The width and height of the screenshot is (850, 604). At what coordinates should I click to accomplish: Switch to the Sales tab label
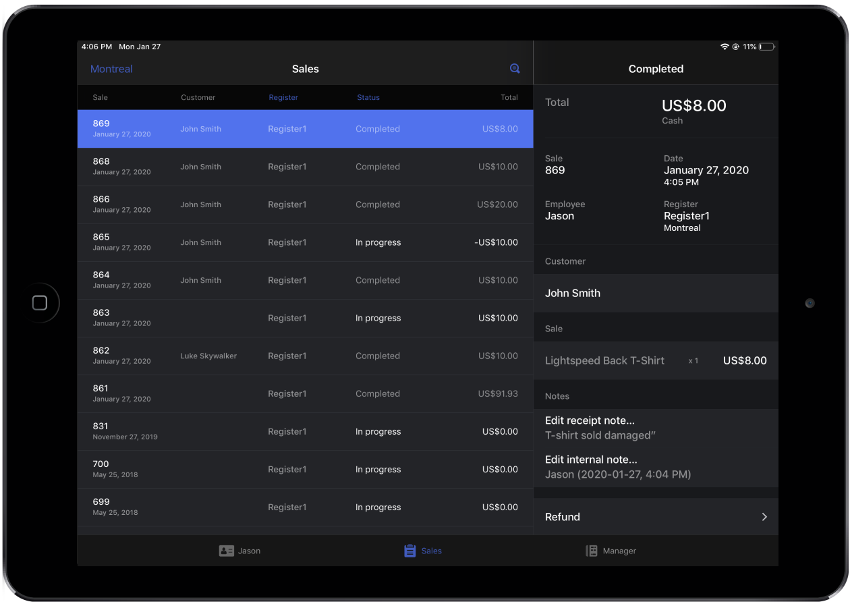[x=432, y=551]
